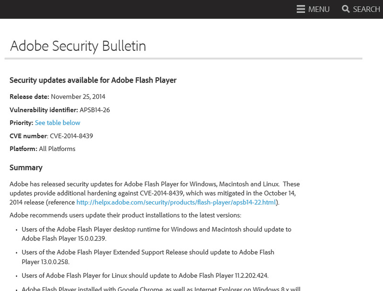Viewport: 383px width, 291px height.
Task: Click the Flash Player security updates heading
Action: point(93,80)
